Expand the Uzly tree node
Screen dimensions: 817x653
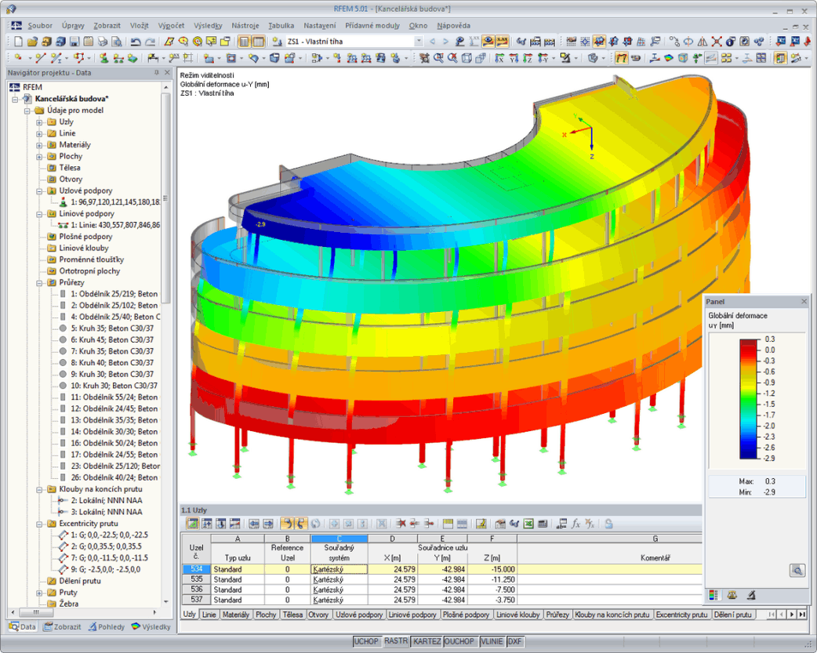point(39,122)
